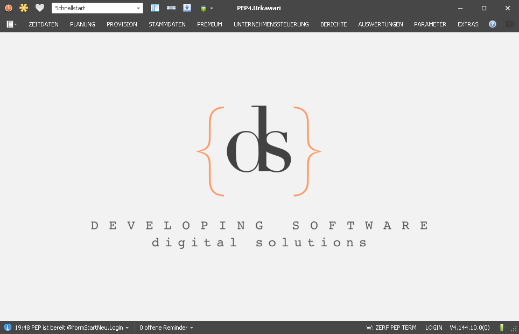Click the blue help question mark icon

point(493,24)
